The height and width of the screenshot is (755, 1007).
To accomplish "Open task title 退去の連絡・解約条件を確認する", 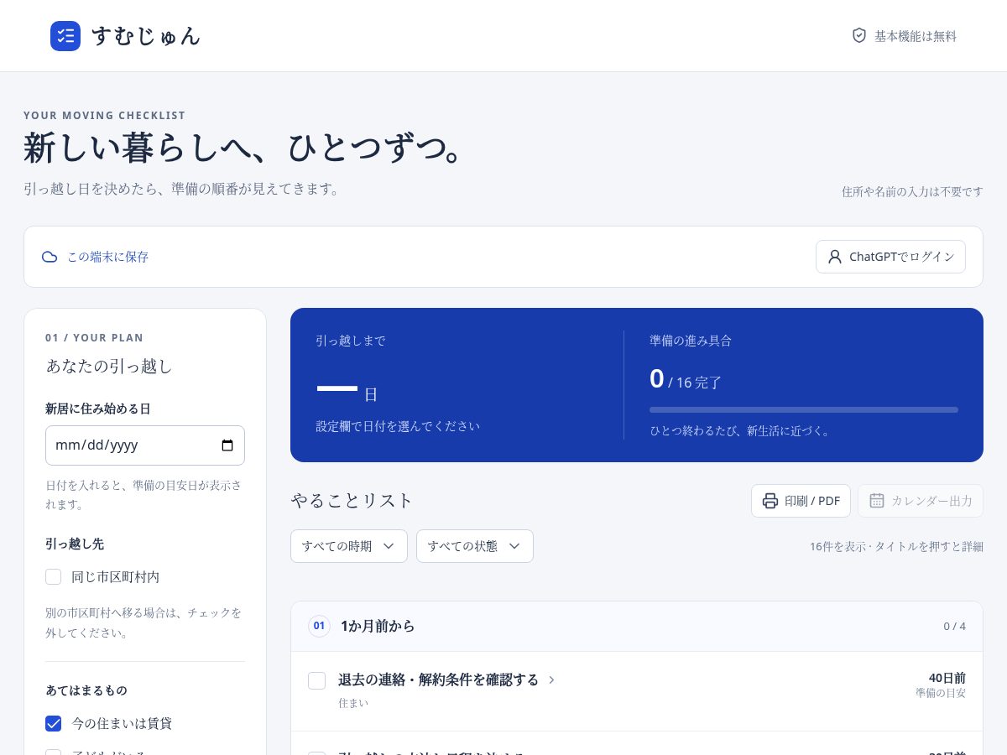I will [438, 679].
